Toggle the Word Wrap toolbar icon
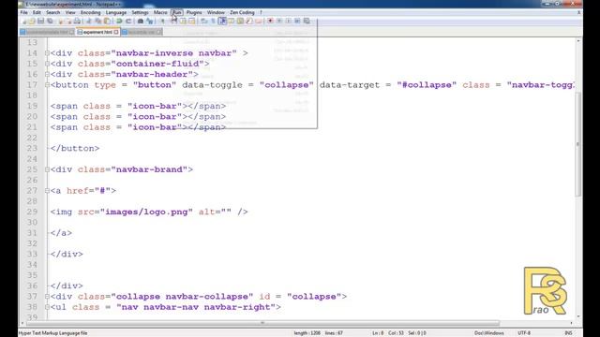Viewport: 600px width, 337px height. point(203,21)
